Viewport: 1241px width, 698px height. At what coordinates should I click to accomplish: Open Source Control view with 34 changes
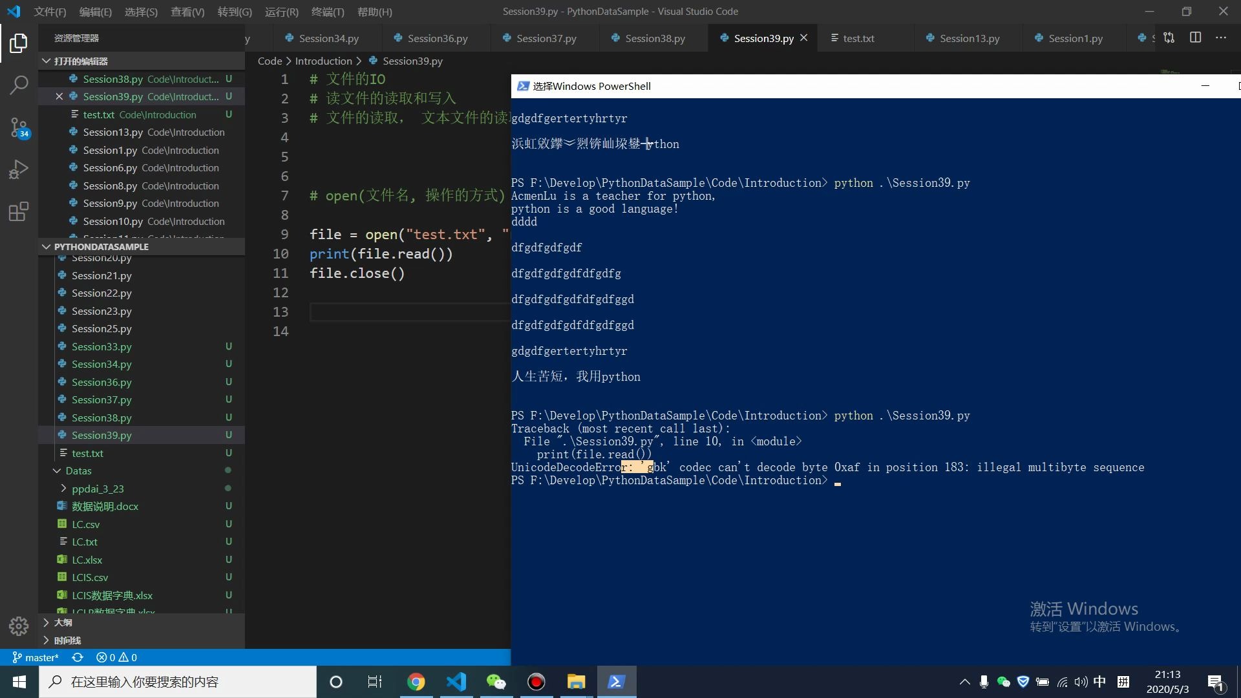click(19, 127)
